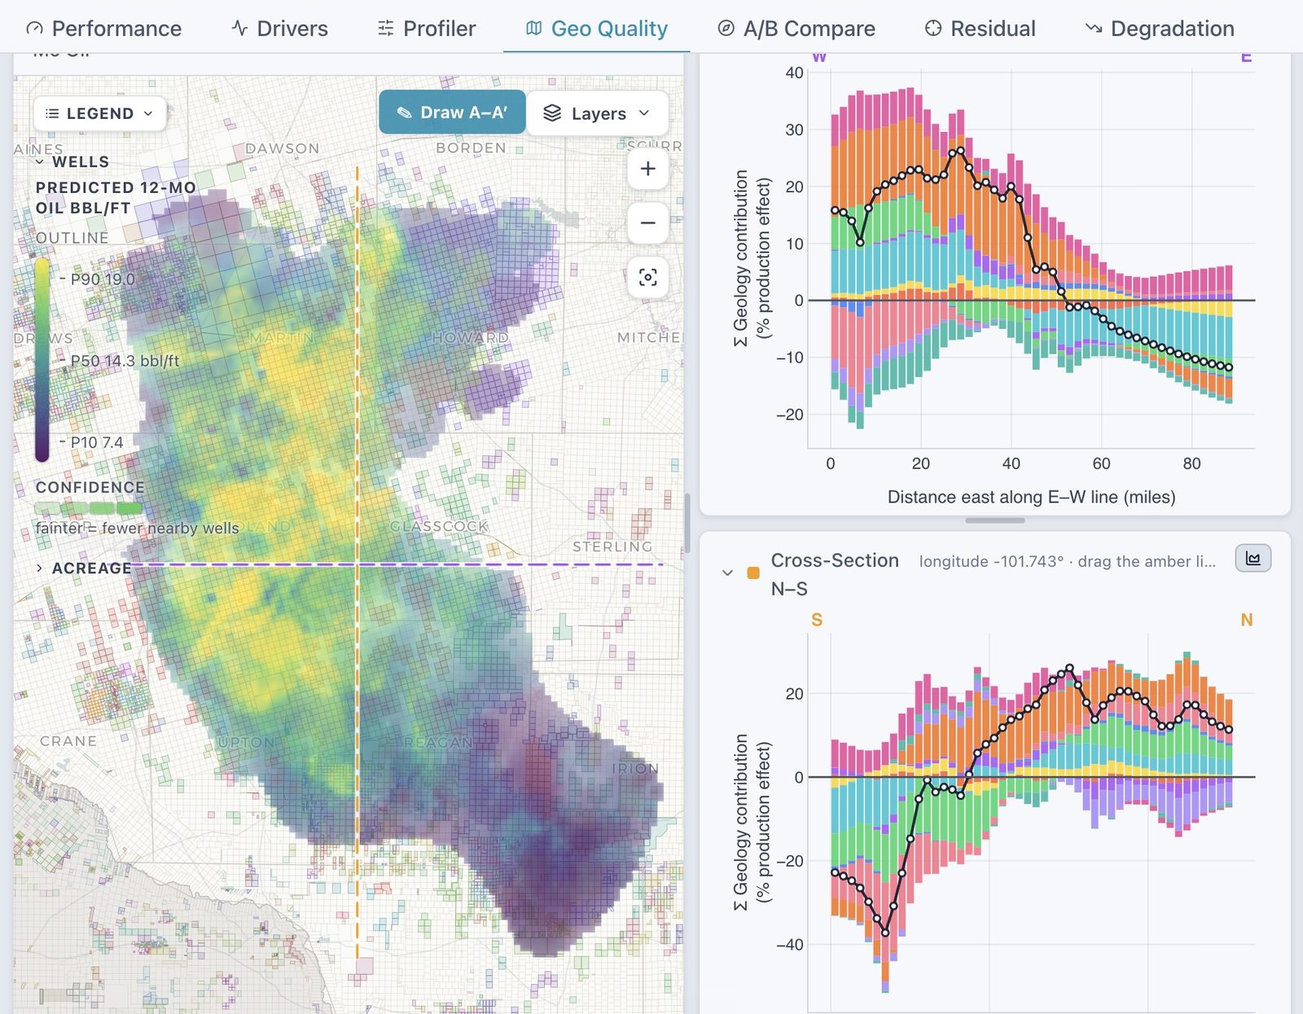Select the Geo Quality tab
The height and width of the screenshot is (1014, 1303).
(596, 29)
